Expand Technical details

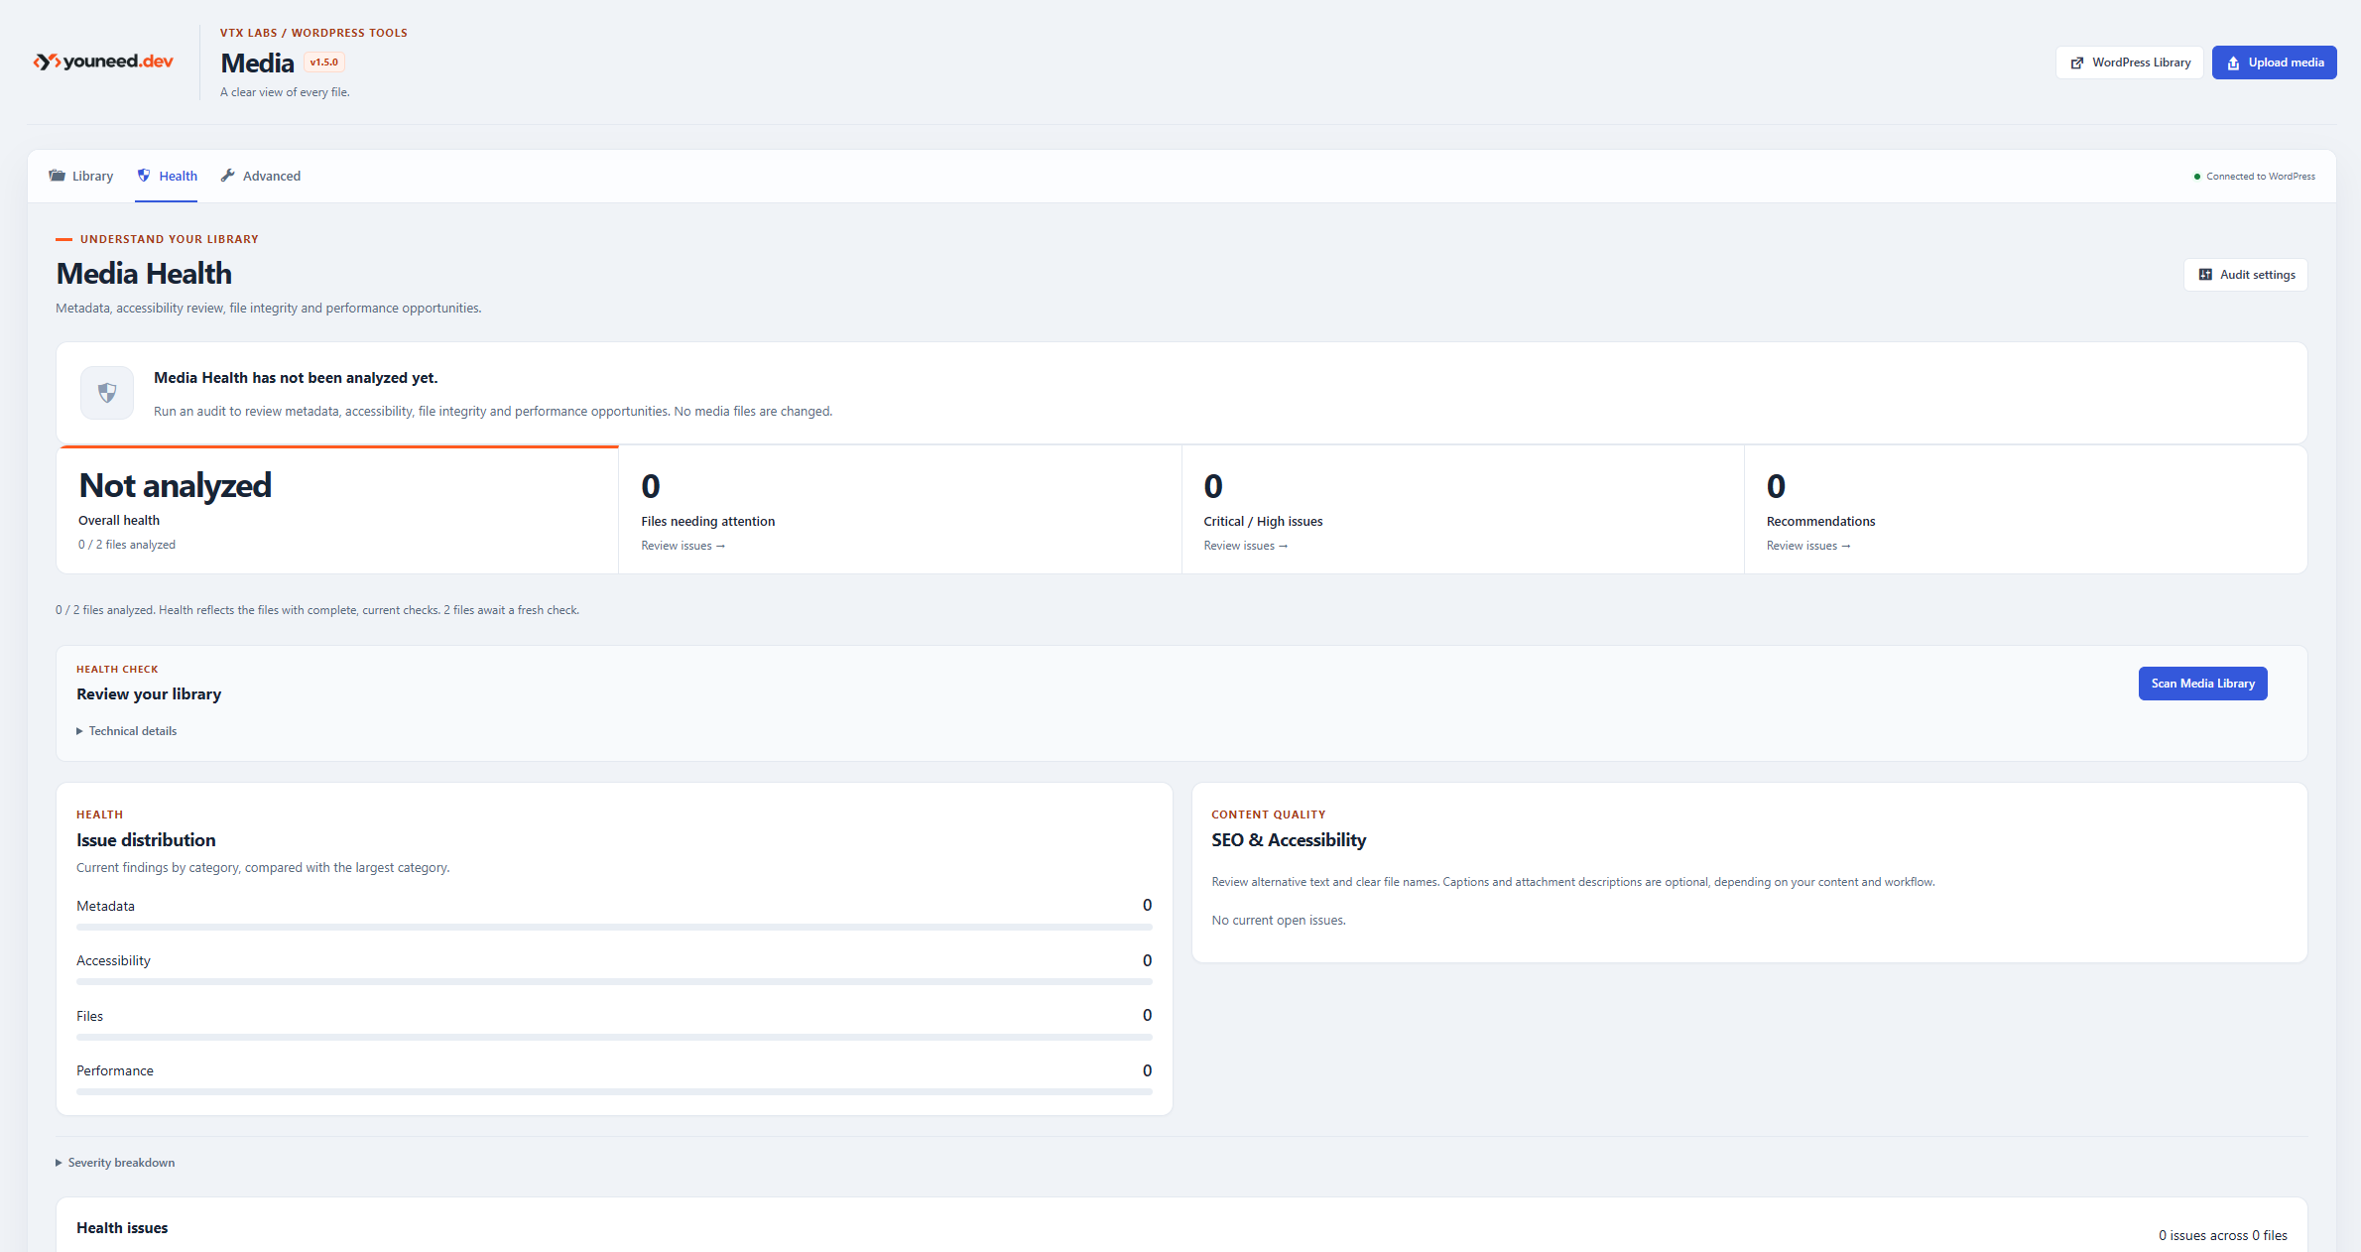tap(127, 731)
